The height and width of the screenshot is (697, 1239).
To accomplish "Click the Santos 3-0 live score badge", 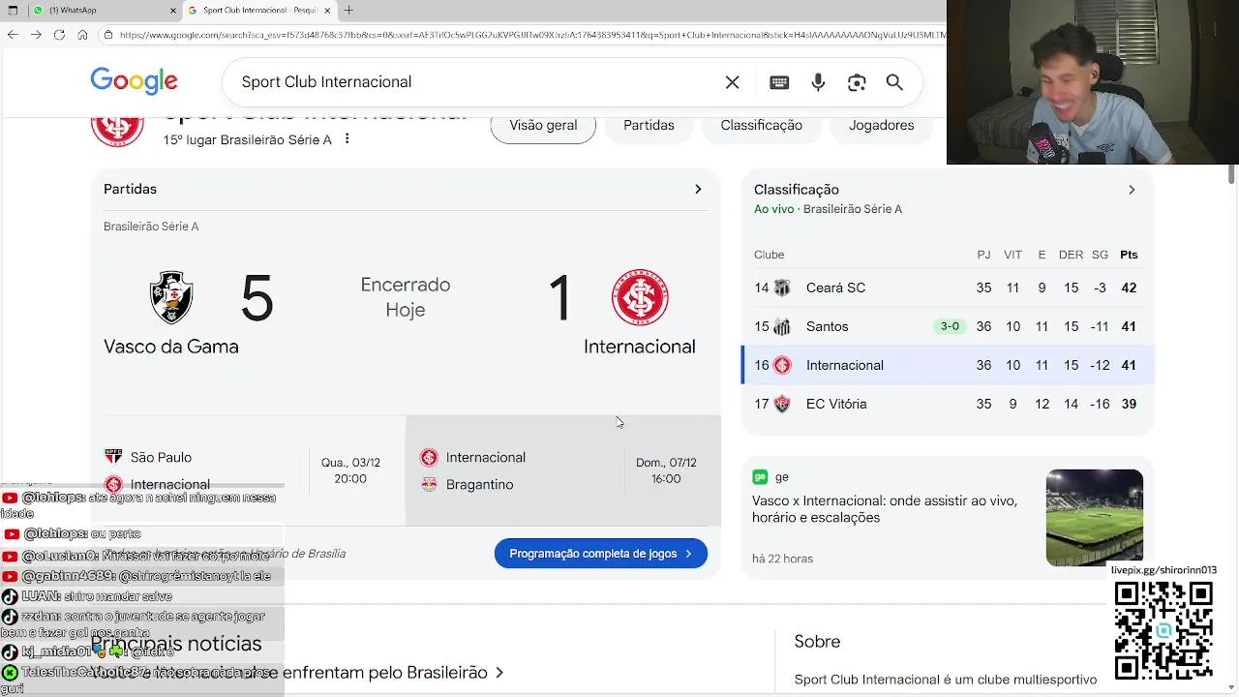I will (951, 326).
